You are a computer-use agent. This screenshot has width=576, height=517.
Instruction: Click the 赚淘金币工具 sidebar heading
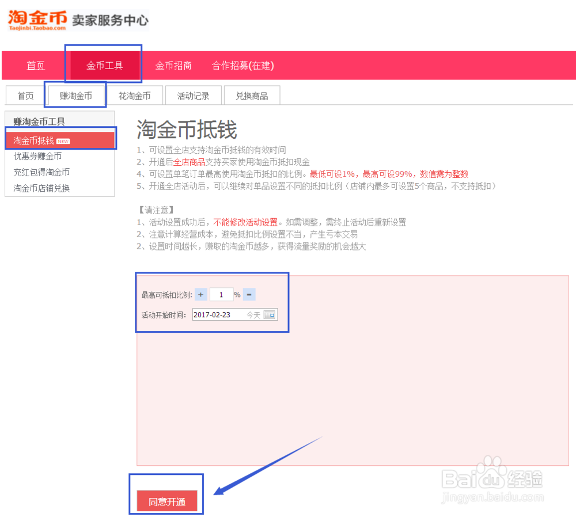pyautogui.click(x=39, y=121)
